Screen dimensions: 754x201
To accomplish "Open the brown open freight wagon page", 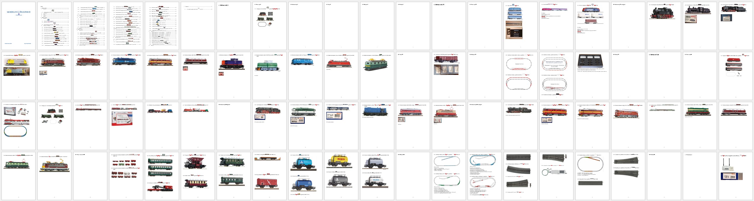I will click(448, 76).
